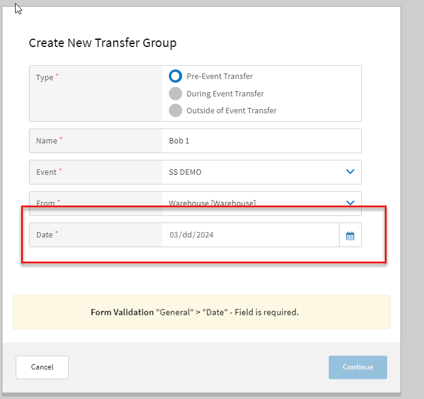Expand the From dropdown chevron arrow

[x=350, y=203]
